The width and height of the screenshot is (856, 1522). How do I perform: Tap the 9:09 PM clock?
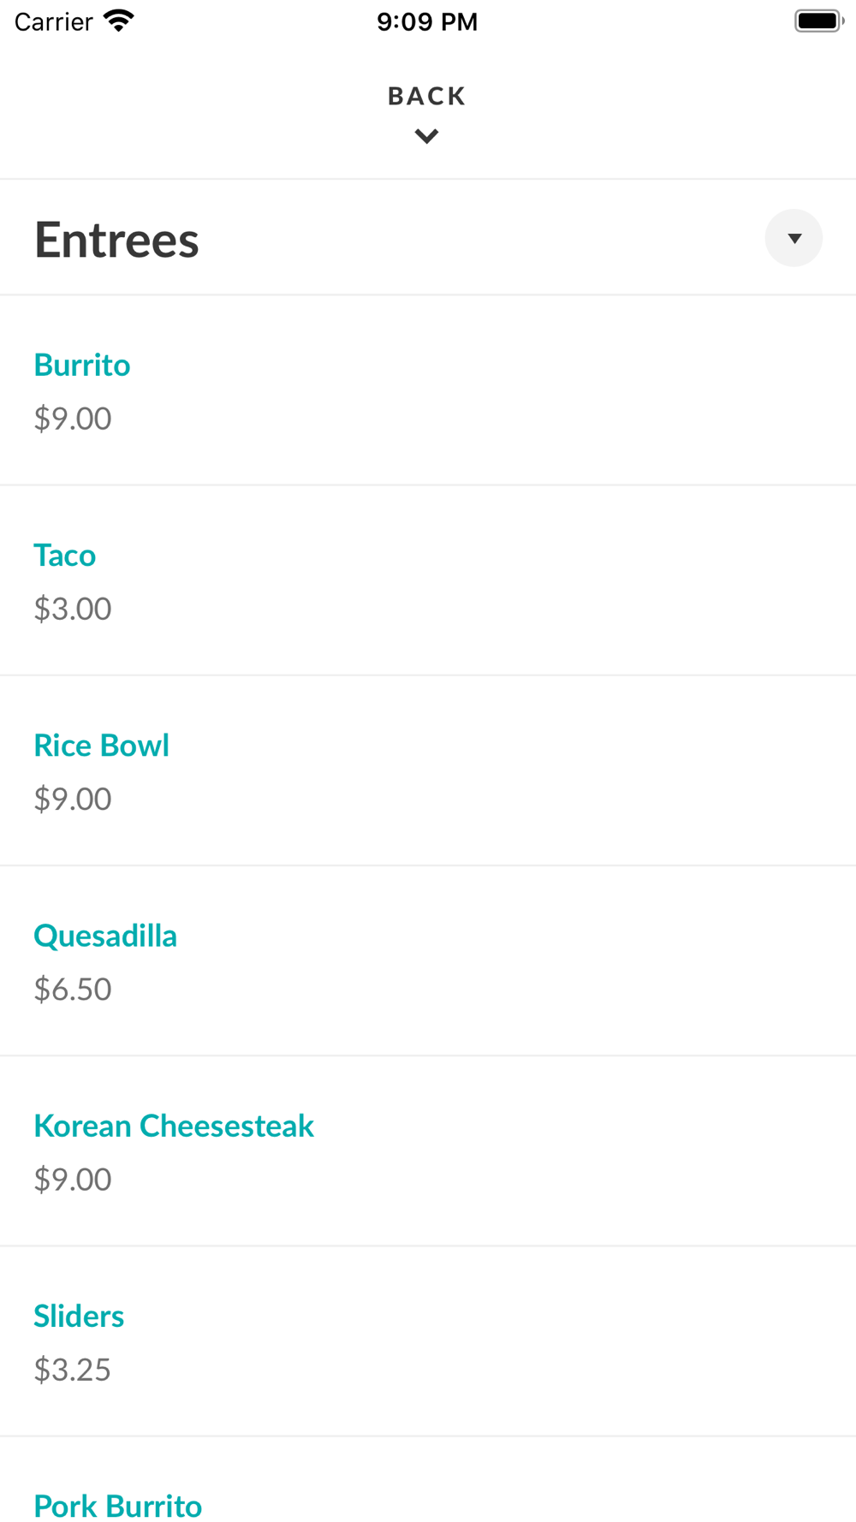click(x=427, y=21)
